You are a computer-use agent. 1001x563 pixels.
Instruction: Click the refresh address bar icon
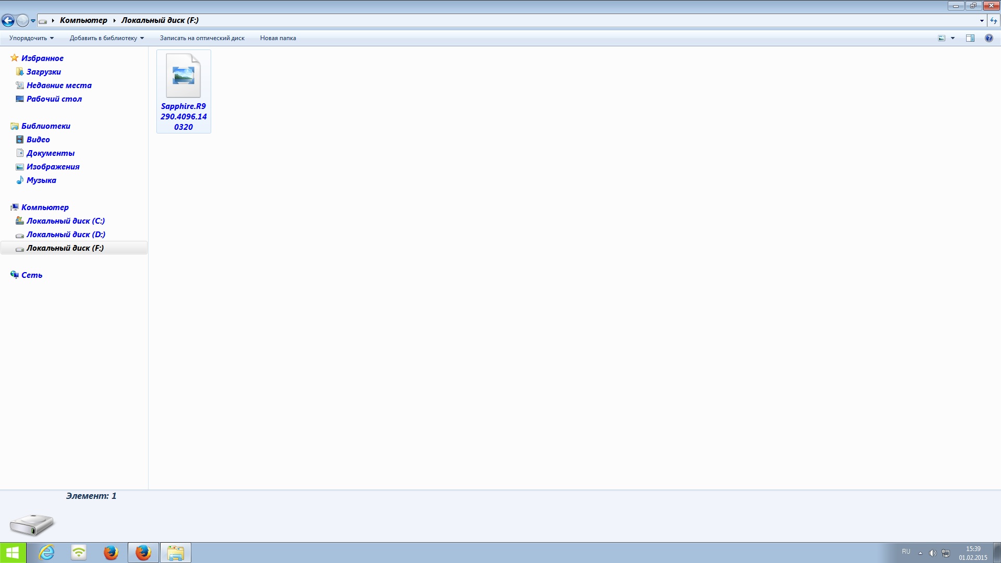[x=994, y=20]
